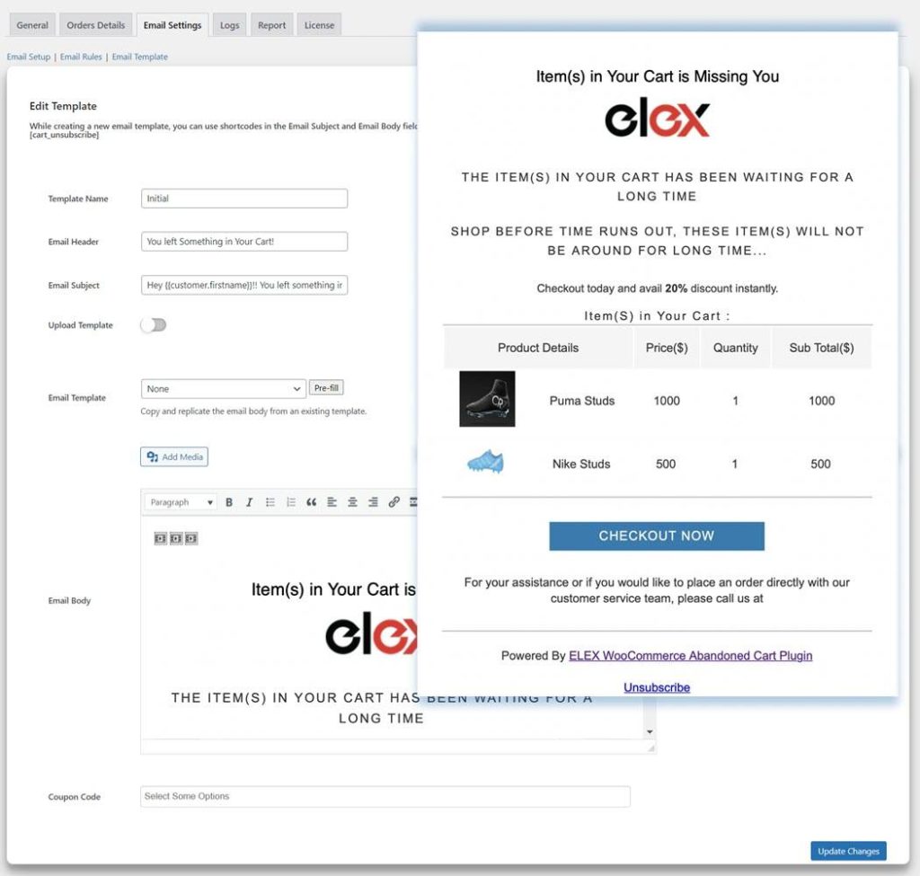Select the Email Settings tab
Image resolution: width=920 pixels, height=876 pixels.
pyautogui.click(x=172, y=25)
